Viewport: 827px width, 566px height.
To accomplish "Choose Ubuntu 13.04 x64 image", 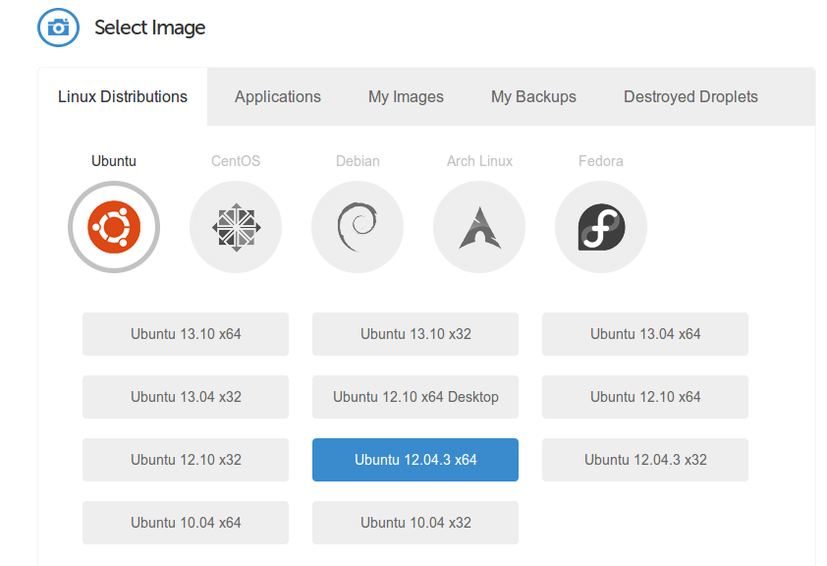I will point(645,334).
